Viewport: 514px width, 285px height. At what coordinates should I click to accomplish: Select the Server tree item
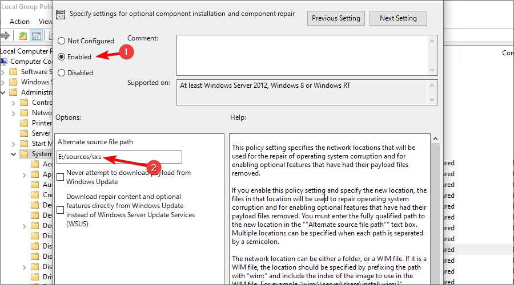tap(41, 133)
